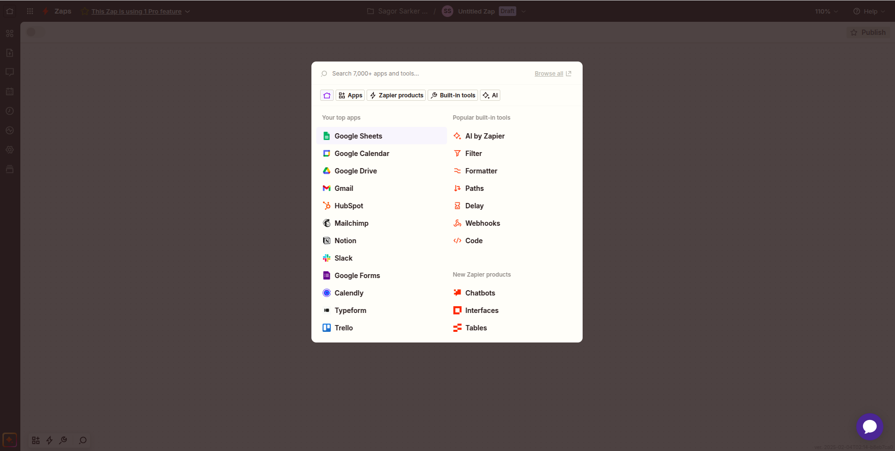Choose AI by Zapier tool

[x=512, y=136]
